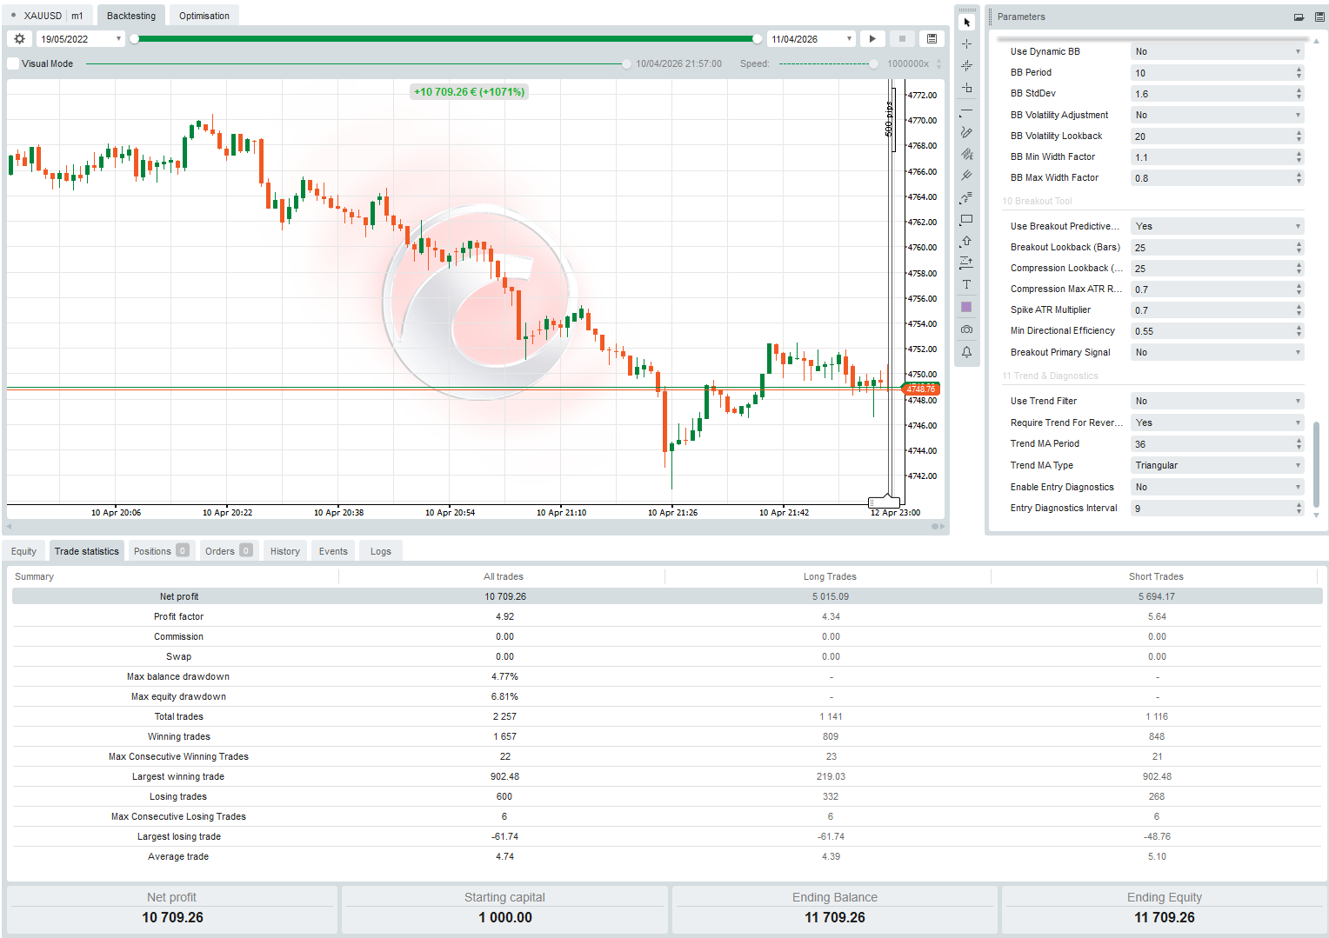Click the save backtest results icon

(x=931, y=38)
